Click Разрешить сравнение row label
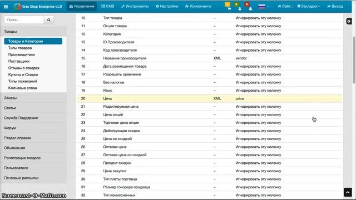This screenshot has height=200, width=356. pyautogui.click(x=122, y=74)
